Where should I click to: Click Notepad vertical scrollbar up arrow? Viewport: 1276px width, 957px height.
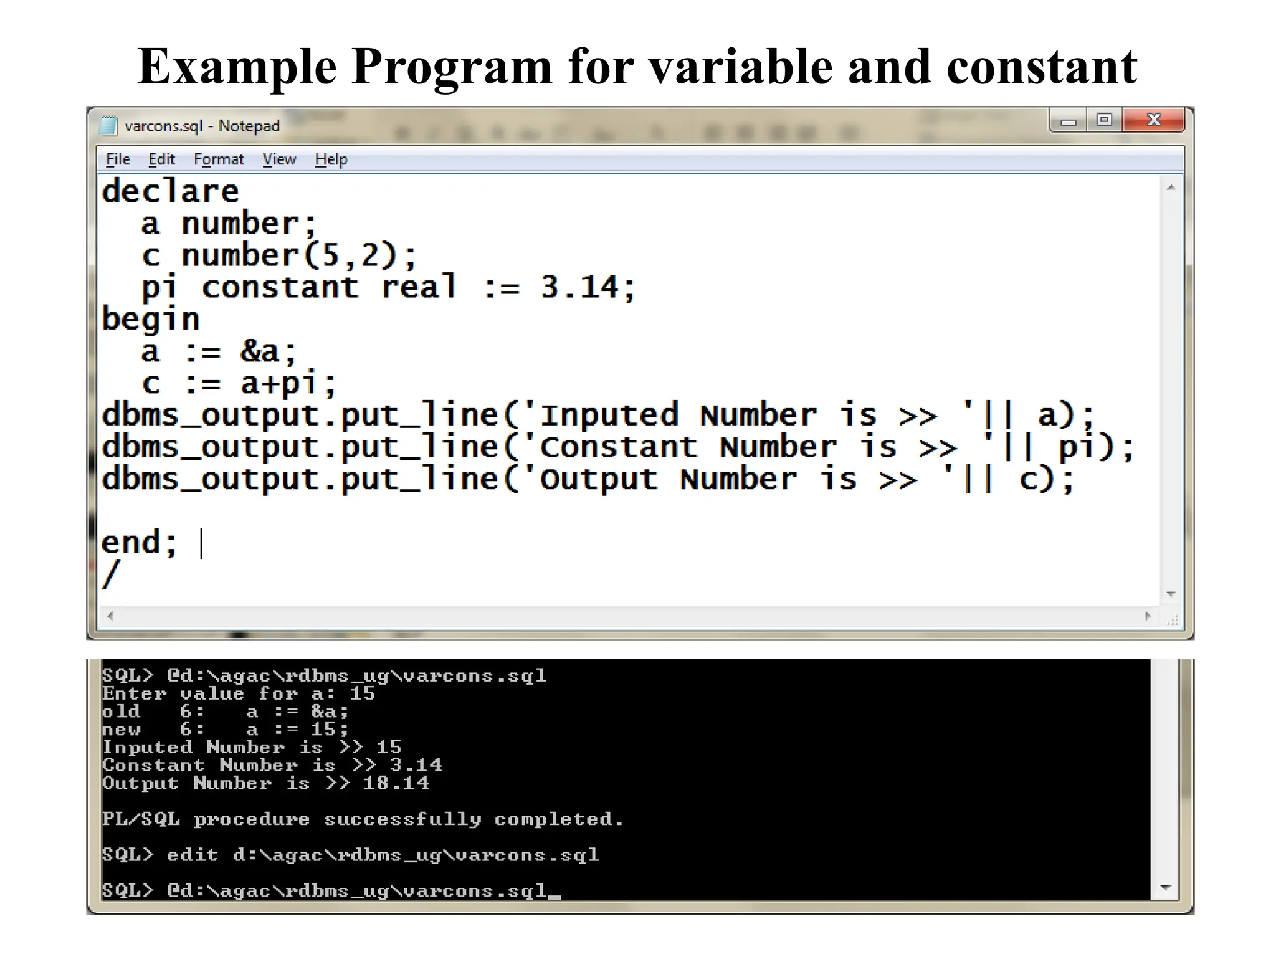(x=1171, y=188)
